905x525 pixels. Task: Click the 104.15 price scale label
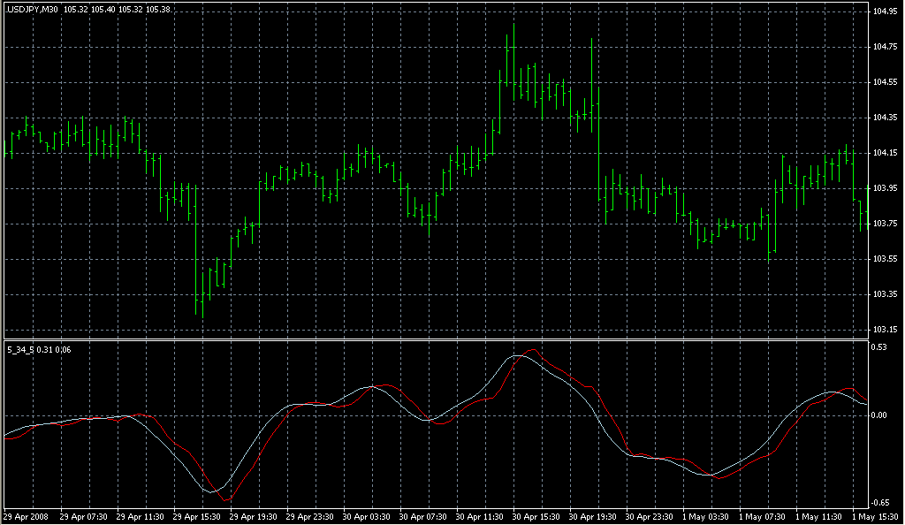click(x=886, y=153)
